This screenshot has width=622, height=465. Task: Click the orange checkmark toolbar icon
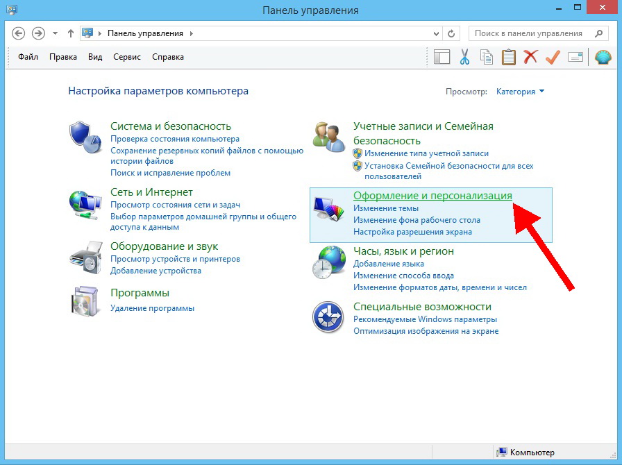(x=553, y=57)
